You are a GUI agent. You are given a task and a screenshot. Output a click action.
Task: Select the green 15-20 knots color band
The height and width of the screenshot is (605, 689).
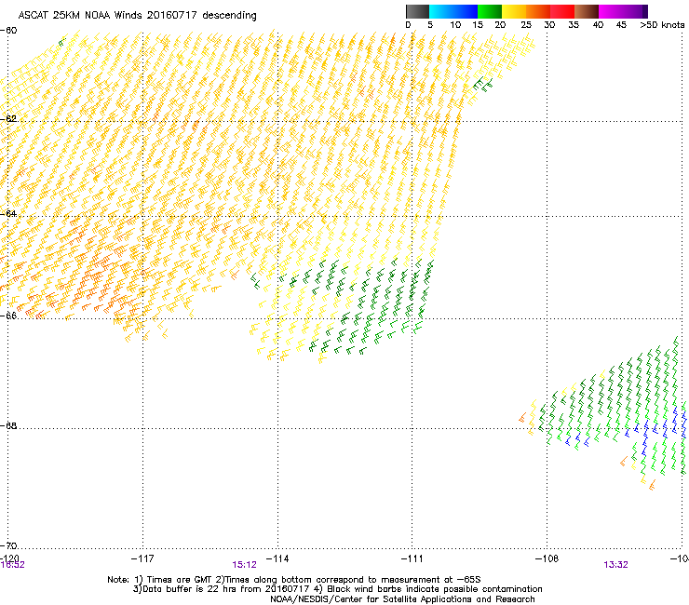(490, 11)
